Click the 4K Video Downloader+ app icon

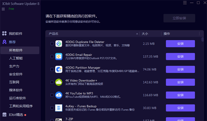tap(59, 82)
